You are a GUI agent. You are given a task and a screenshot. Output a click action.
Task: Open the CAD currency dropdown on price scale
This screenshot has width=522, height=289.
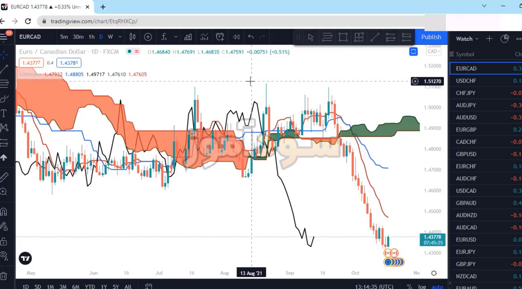433,51
